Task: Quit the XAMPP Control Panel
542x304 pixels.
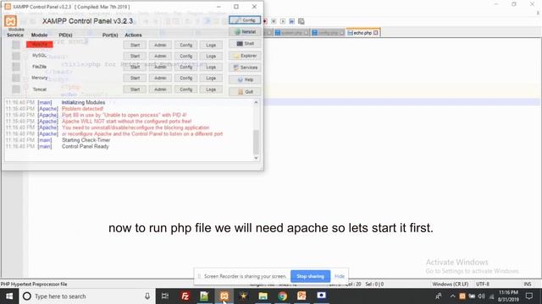Action: (x=245, y=92)
